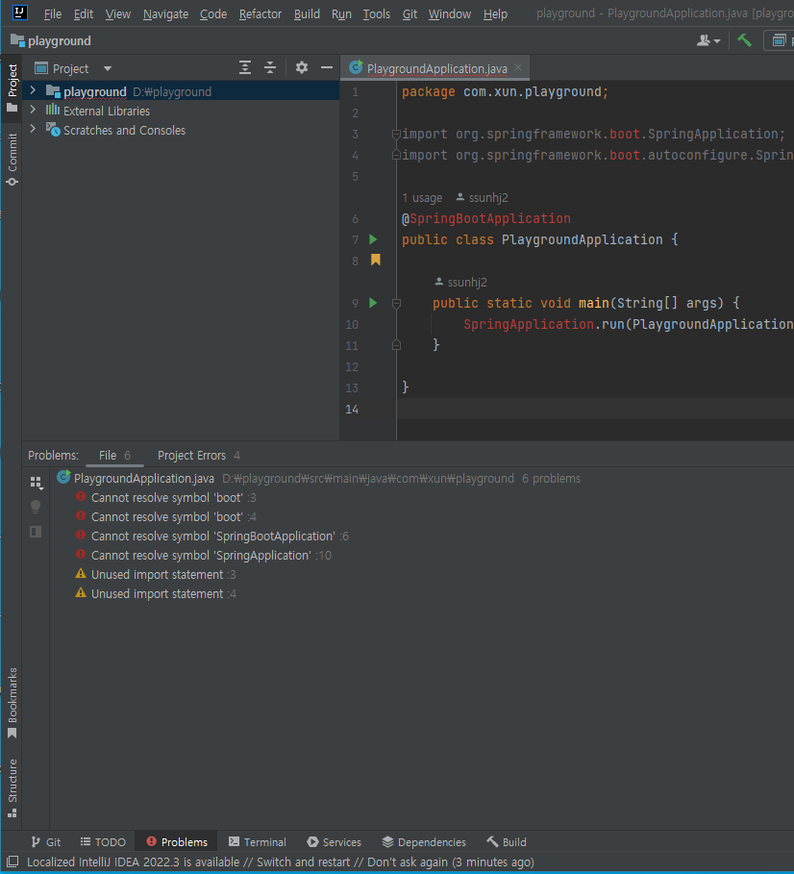Open the Edit menu
This screenshot has width=794, height=874.
[84, 13]
